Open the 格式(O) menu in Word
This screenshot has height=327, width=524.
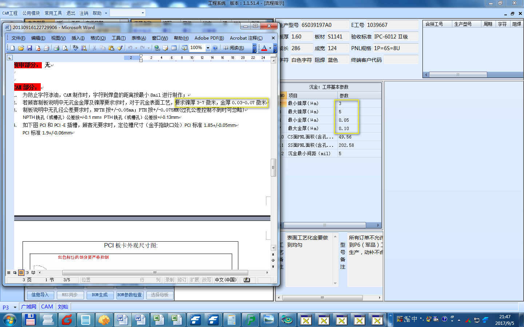(x=98, y=38)
